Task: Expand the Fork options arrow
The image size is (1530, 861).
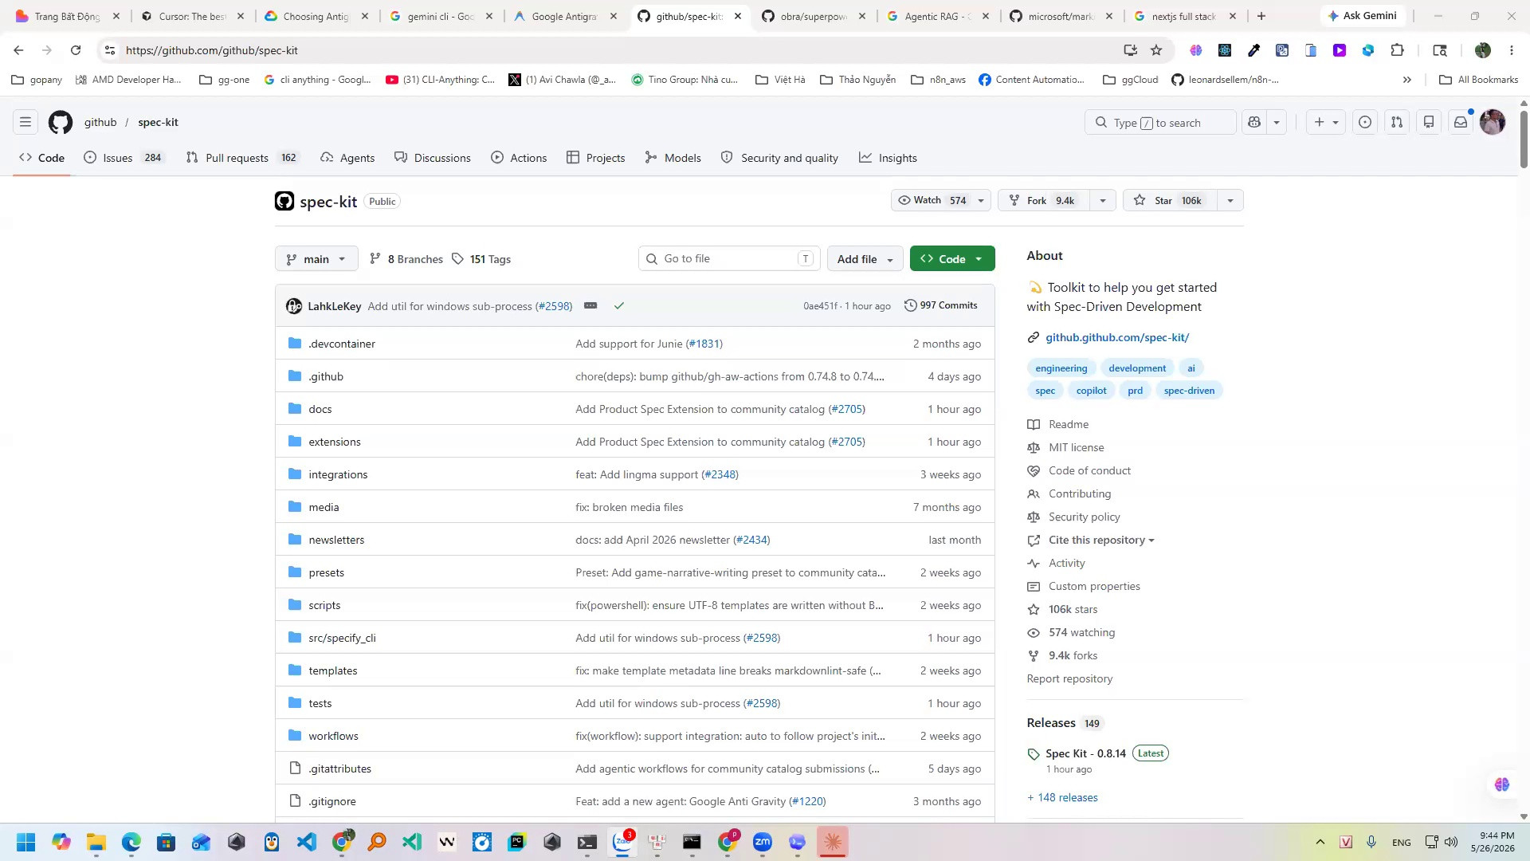Action: [1103, 201]
